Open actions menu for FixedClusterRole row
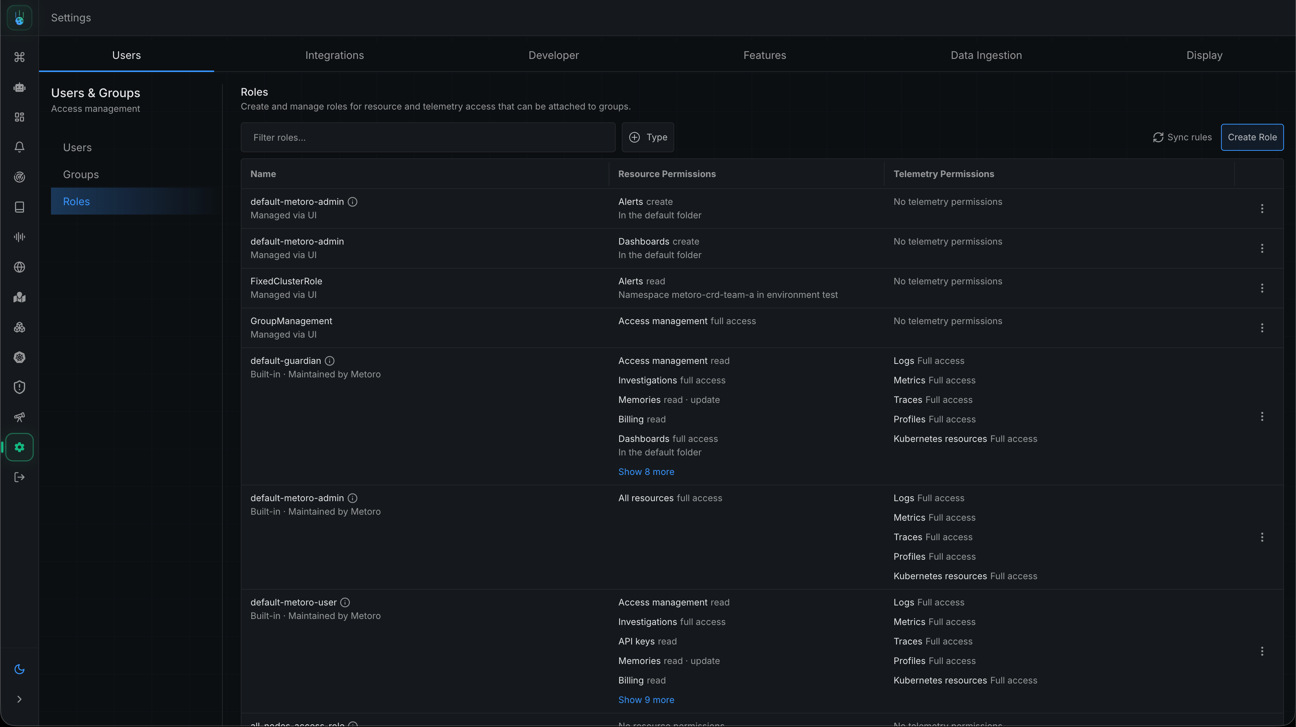The height and width of the screenshot is (727, 1296). tap(1262, 288)
